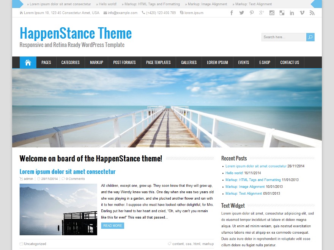Click the envelope icon next to email
The height and width of the screenshot is (250, 334).
click(x=105, y=13)
